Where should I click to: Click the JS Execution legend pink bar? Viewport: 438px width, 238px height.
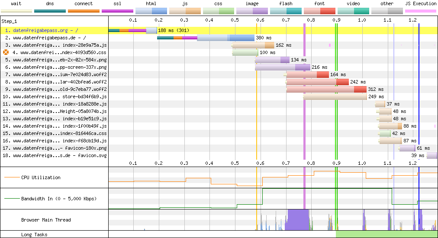pyautogui.click(x=421, y=11)
